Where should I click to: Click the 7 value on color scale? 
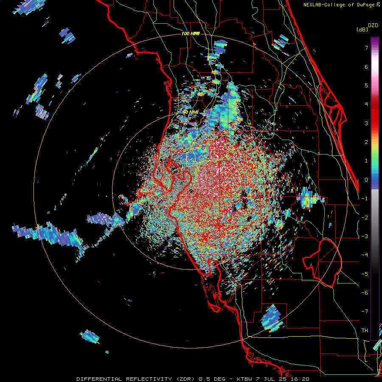(366, 48)
